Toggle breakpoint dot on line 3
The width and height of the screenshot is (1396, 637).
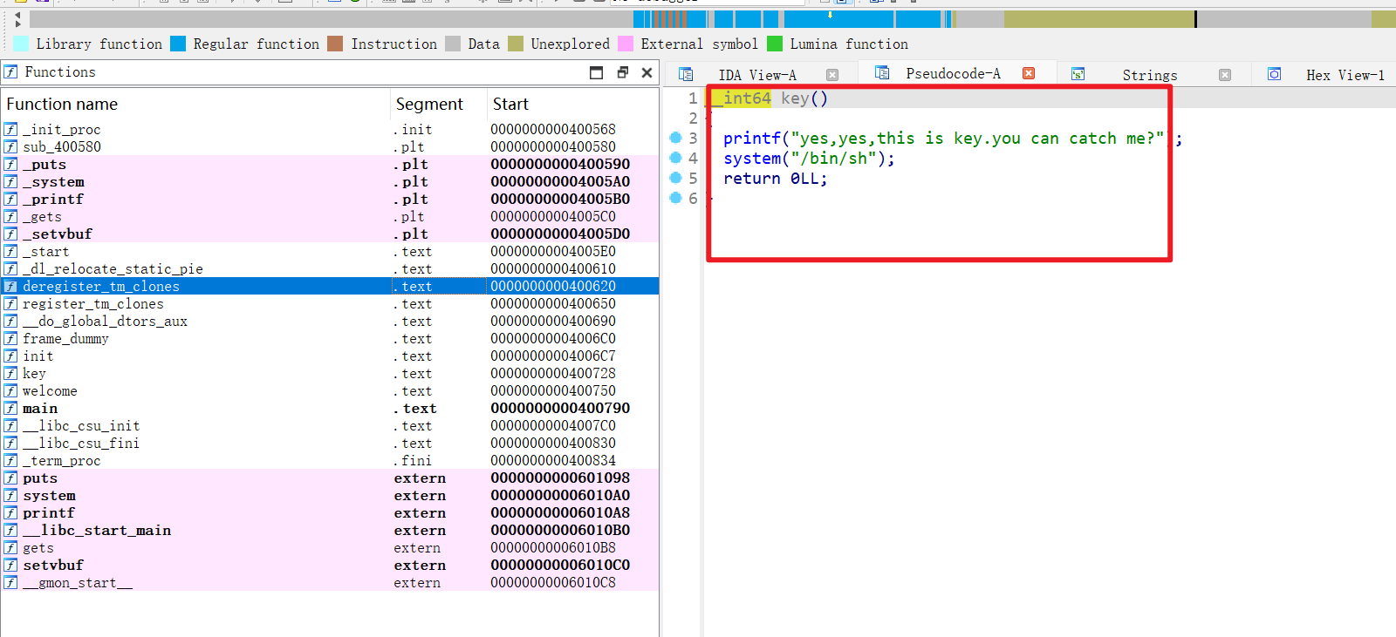pos(675,138)
